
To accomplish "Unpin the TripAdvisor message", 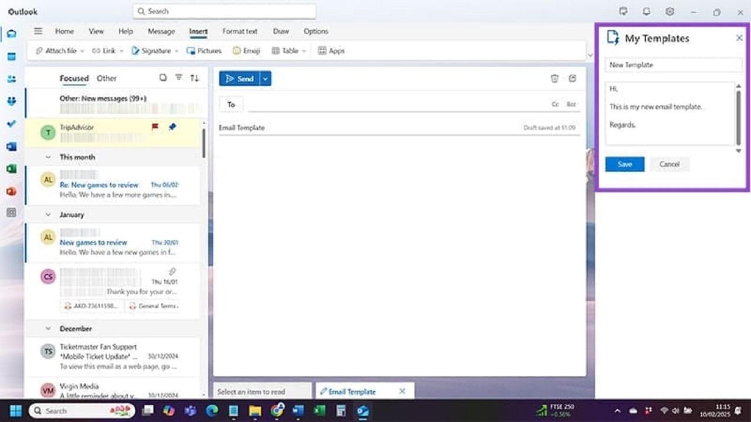I will point(172,127).
